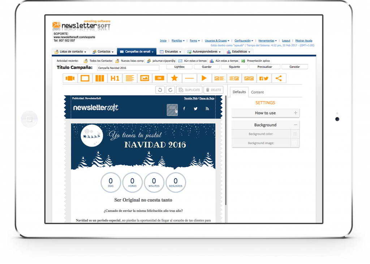
Task: Insert the three-column layout block
Action: (x=100, y=78)
